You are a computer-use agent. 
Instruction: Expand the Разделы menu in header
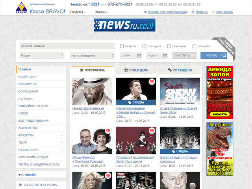78,12
